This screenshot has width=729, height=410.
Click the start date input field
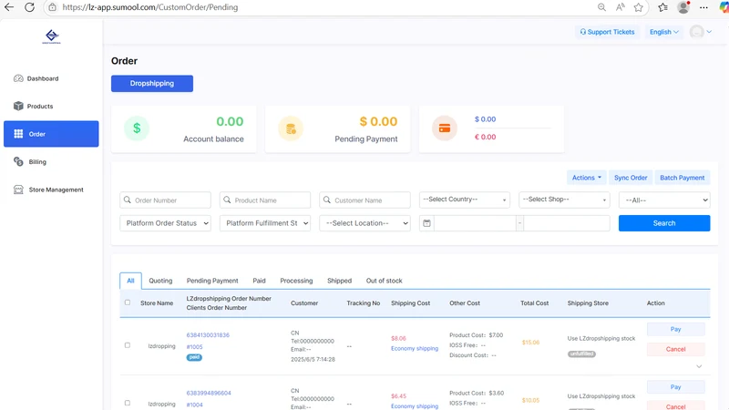pyautogui.click(x=475, y=223)
